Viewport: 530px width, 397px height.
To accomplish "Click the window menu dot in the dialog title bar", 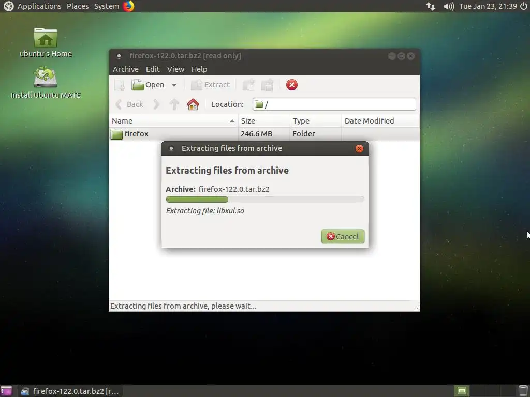I will coord(171,148).
